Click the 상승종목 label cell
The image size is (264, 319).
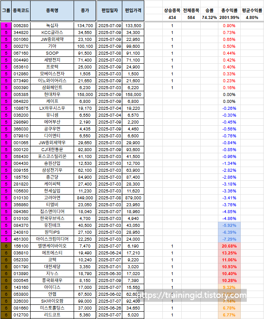(172, 11)
